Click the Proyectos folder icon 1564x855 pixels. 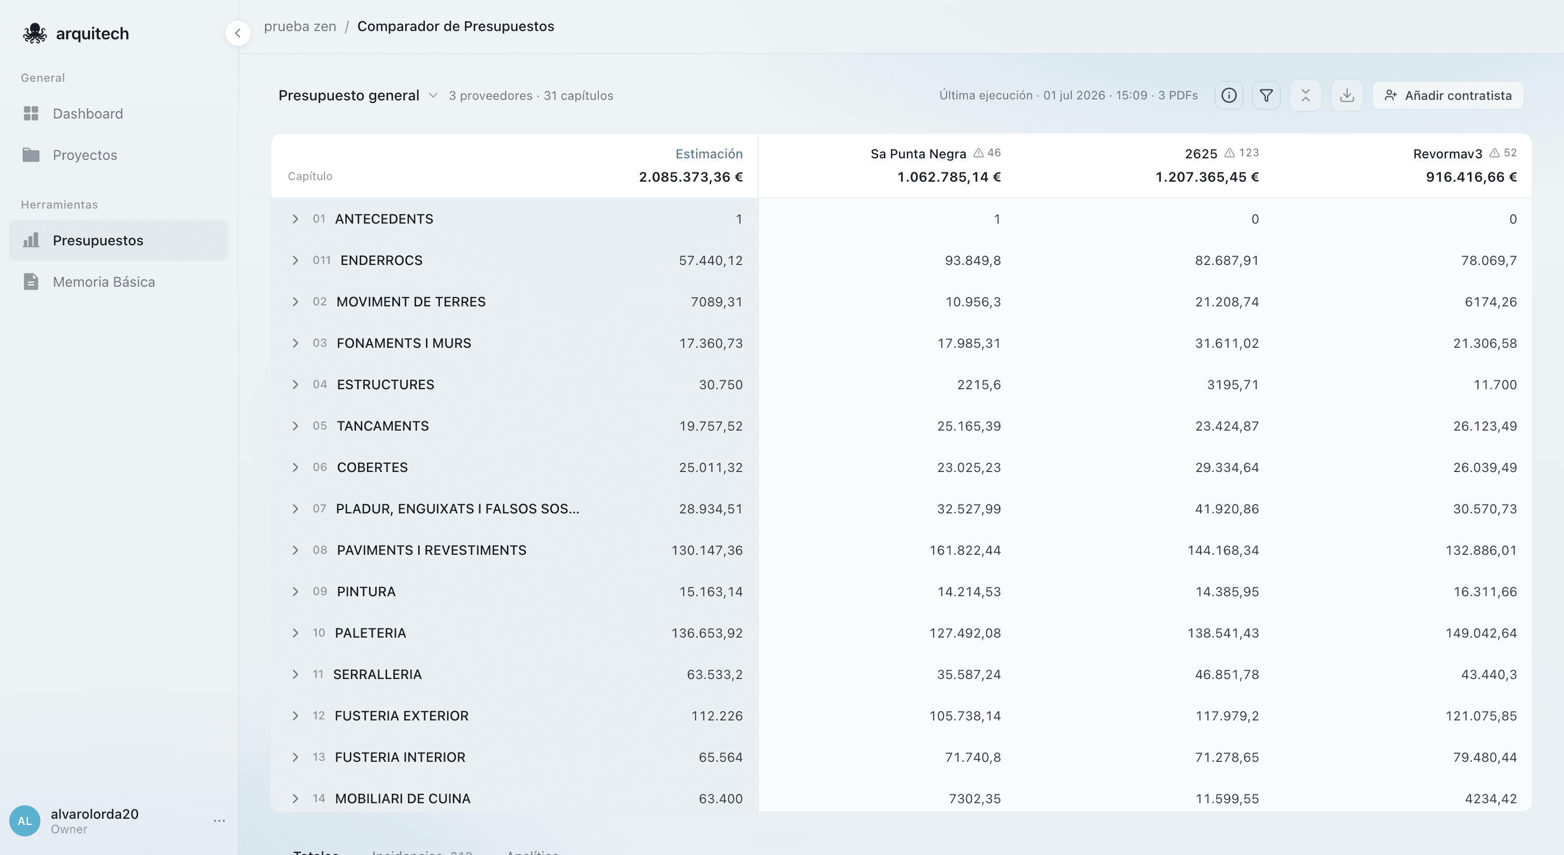click(31, 155)
